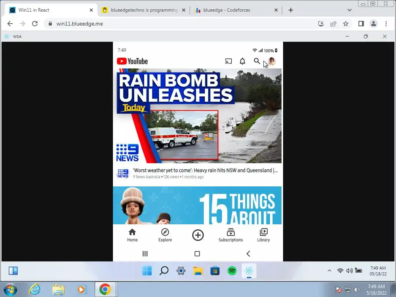
Task: Open Win11 Settings gear icon
Action: click(x=181, y=271)
